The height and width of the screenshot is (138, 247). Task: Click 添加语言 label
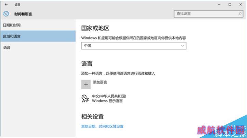tap(100, 82)
